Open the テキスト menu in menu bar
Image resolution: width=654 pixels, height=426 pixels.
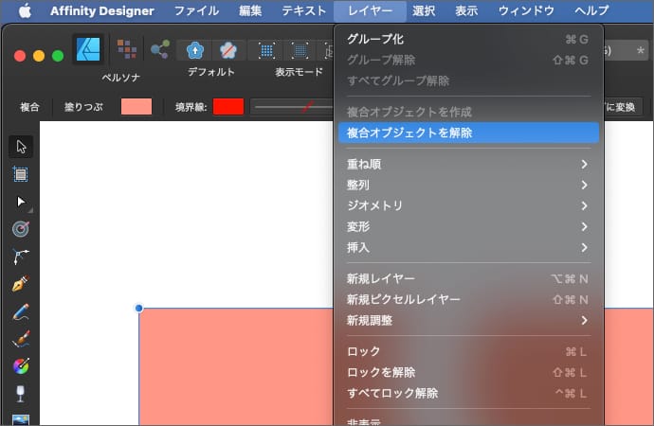(301, 11)
